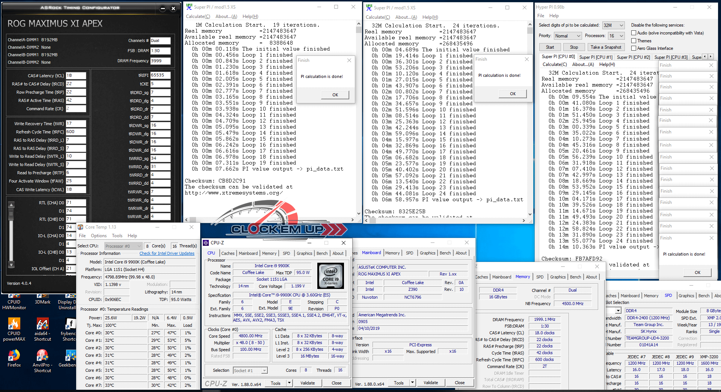Click the Super PI 1M window icon

click(189, 7)
